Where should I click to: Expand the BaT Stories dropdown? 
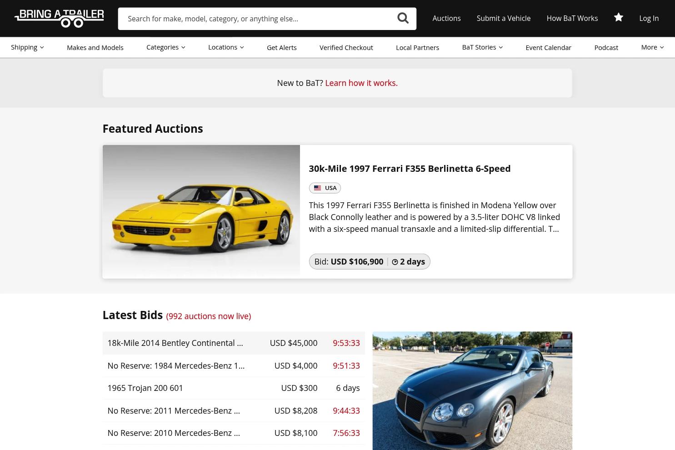(482, 47)
